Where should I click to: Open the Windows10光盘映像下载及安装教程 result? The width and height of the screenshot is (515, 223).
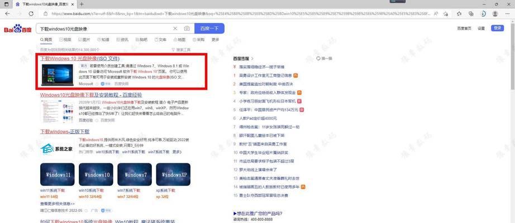pyautogui.click(x=91, y=95)
